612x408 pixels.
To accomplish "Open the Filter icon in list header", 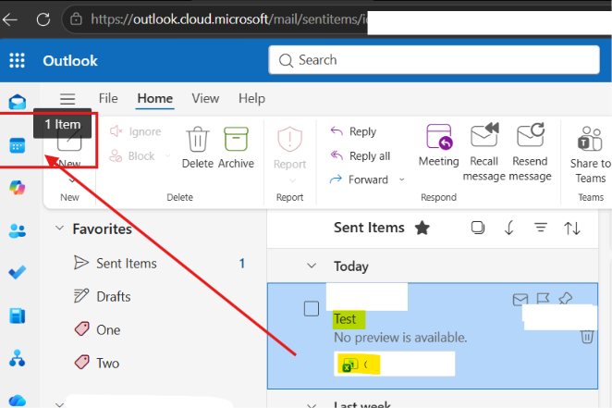I will (541, 228).
